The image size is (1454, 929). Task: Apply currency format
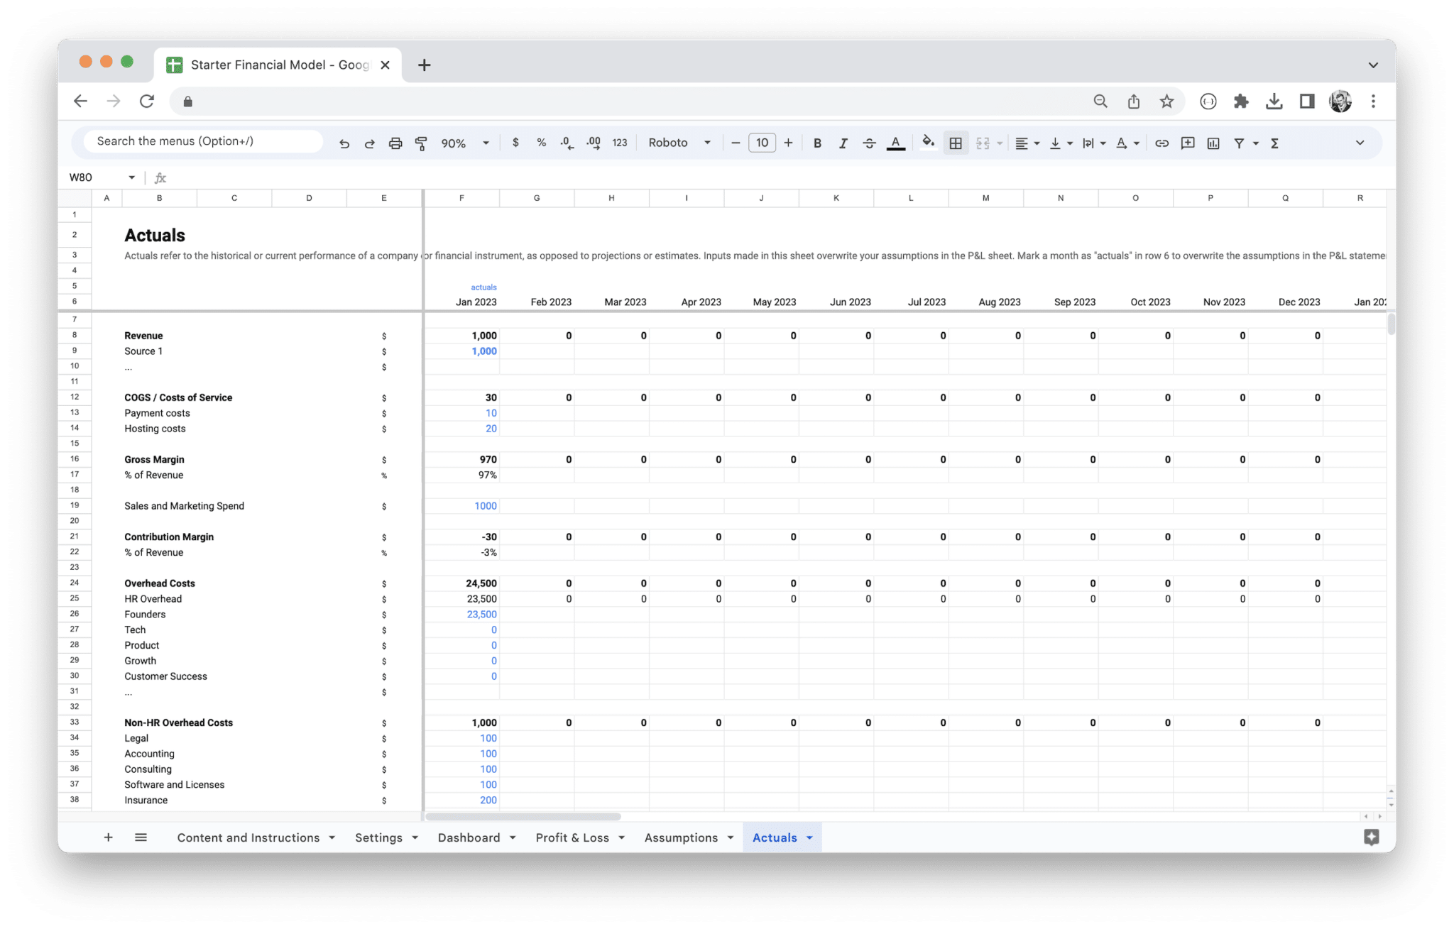point(516,143)
